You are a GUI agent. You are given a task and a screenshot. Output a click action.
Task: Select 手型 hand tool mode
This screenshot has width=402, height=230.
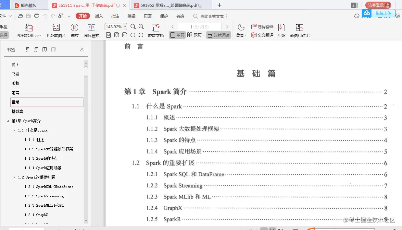click(4, 27)
